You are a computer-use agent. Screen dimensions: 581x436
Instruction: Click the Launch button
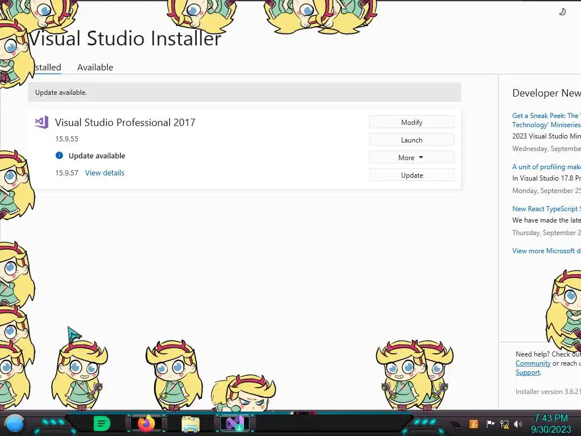412,140
